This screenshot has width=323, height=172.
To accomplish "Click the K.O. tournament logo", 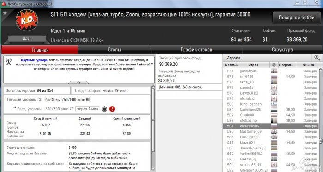I will [27, 20].
